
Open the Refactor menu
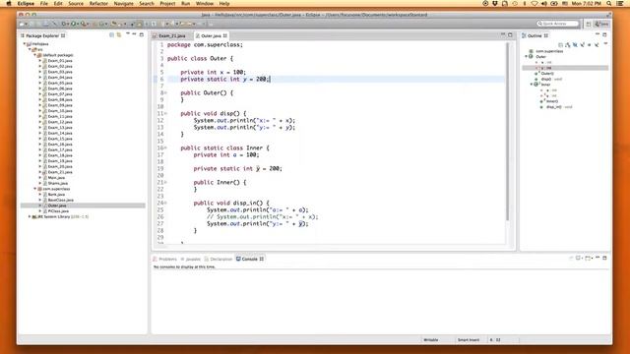point(98,3)
